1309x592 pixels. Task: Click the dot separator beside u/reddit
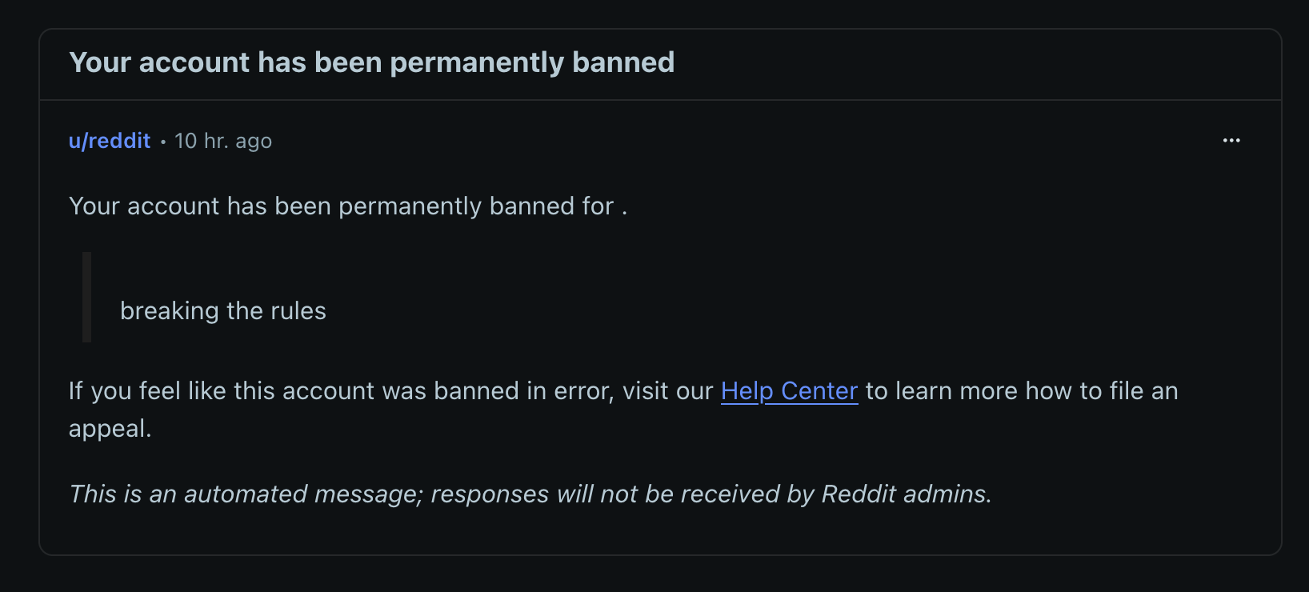(x=163, y=142)
